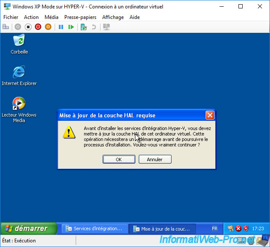Open the Média menu

pos(51,17)
